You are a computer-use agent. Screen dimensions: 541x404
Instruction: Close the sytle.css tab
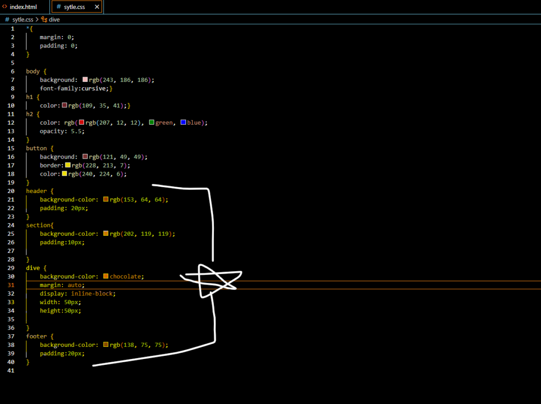[x=96, y=7]
